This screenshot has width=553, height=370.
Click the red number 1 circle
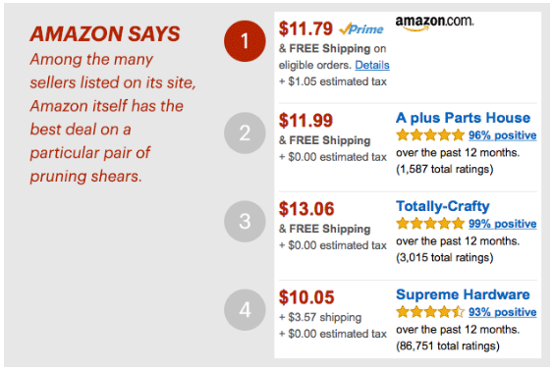click(x=245, y=41)
